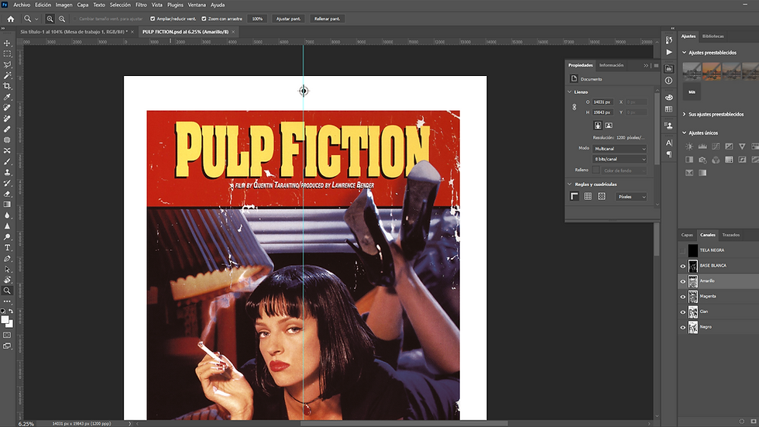Select the Move tool
This screenshot has height=427, width=759.
tap(7, 43)
